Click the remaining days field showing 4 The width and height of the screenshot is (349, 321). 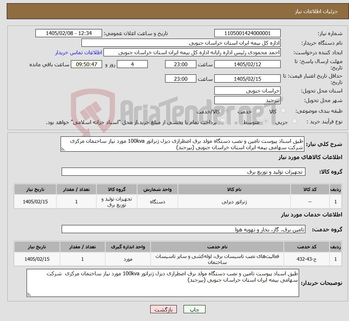[x=132, y=64]
